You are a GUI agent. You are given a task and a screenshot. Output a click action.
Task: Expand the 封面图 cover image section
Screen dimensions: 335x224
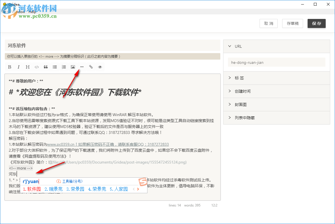277,105
